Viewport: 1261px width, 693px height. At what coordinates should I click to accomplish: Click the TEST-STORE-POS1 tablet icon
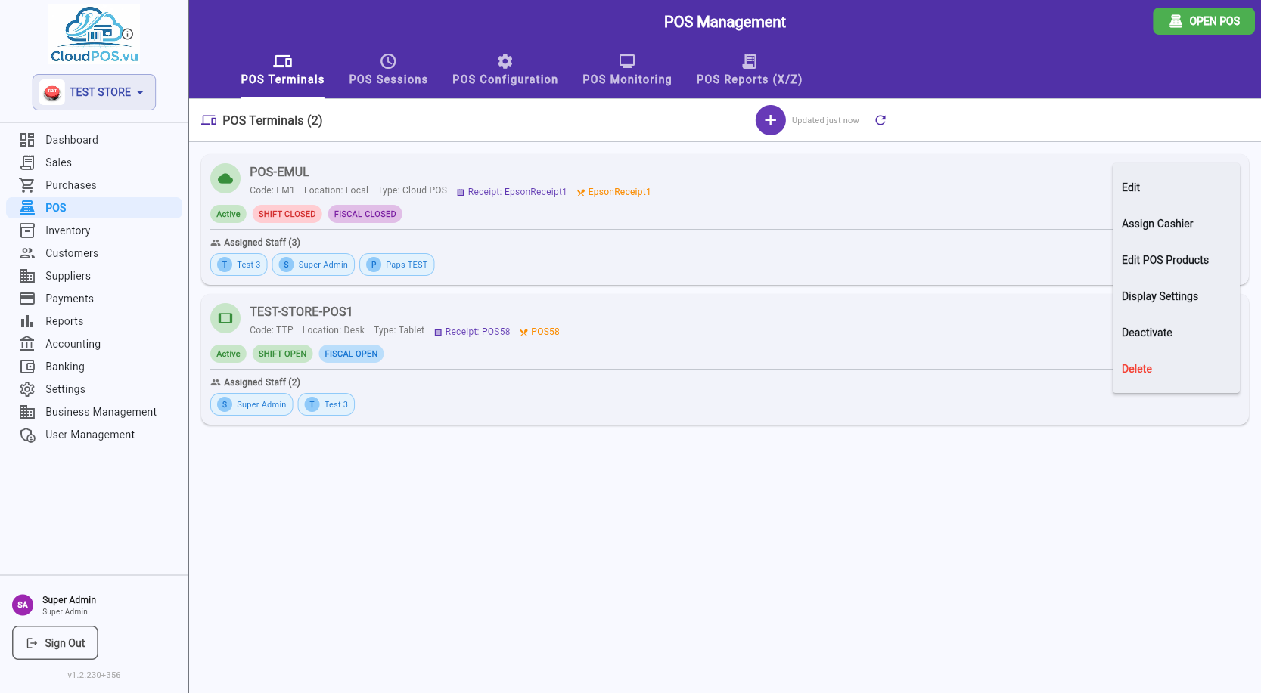pyautogui.click(x=225, y=319)
